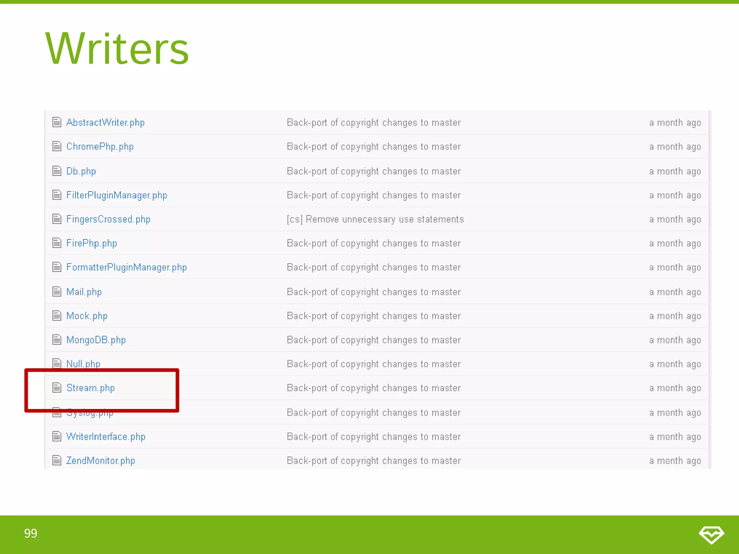Open the Db.php file link
The height and width of the screenshot is (554, 739).
pyautogui.click(x=81, y=171)
